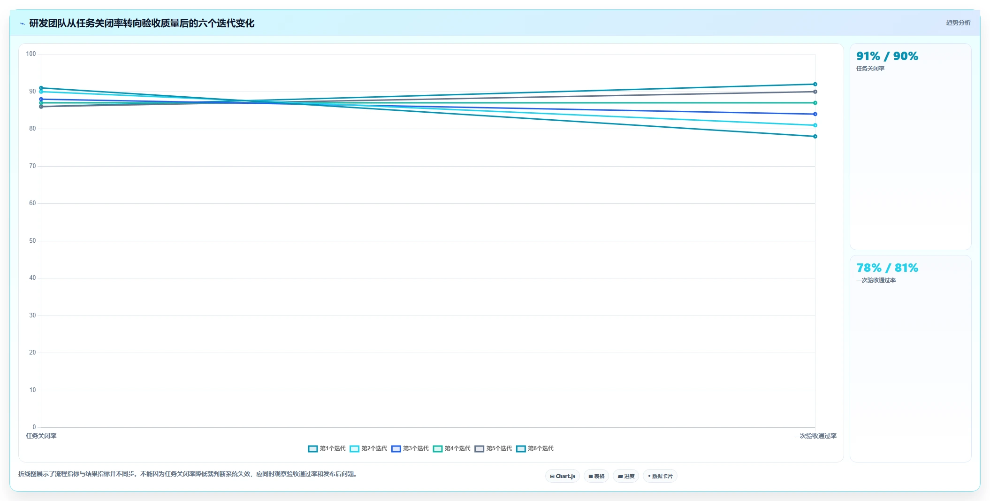Click the gray 86 start point at 任务关闭率

coord(41,107)
